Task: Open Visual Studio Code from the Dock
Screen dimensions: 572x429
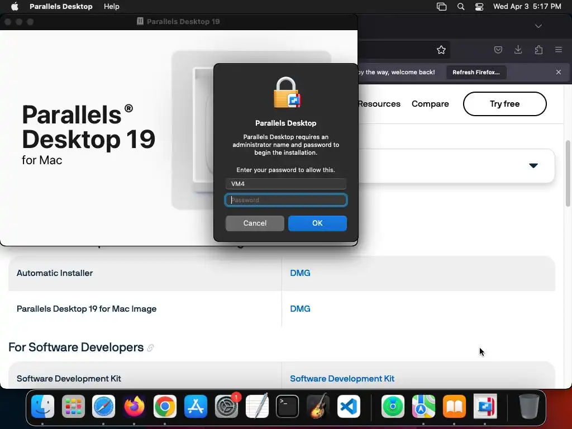Action: [349, 406]
